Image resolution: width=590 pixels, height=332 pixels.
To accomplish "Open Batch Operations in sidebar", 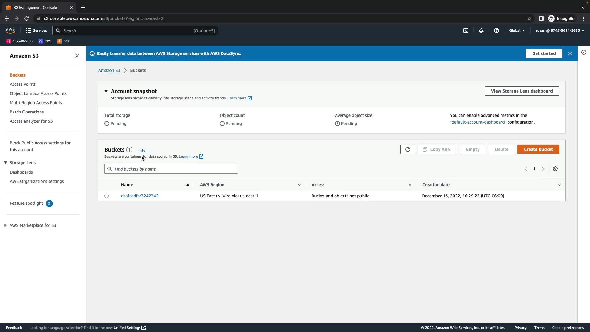I will point(27,112).
